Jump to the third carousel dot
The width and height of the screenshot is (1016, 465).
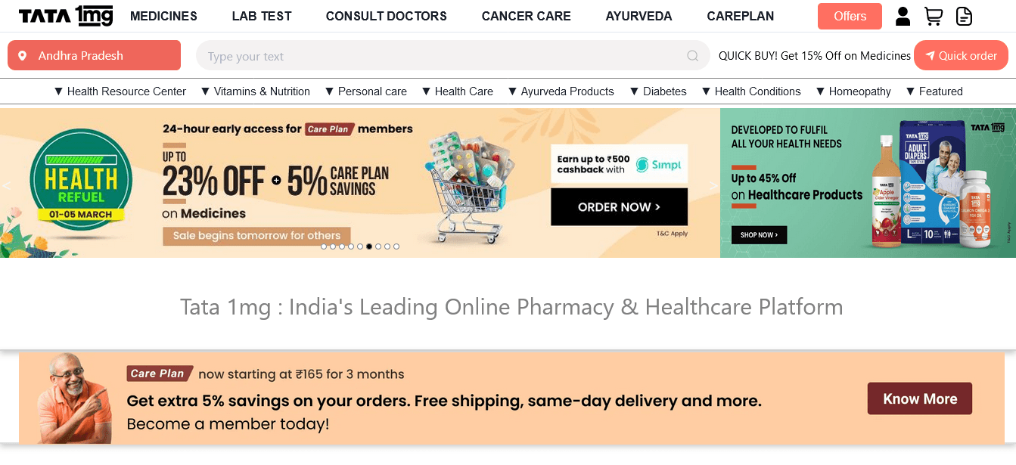click(x=342, y=246)
